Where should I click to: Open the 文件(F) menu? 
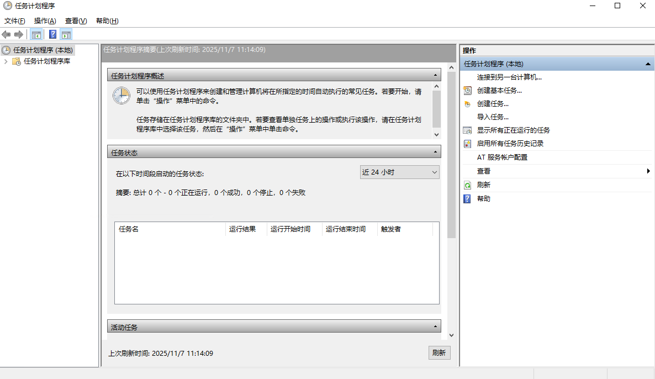pyautogui.click(x=14, y=21)
